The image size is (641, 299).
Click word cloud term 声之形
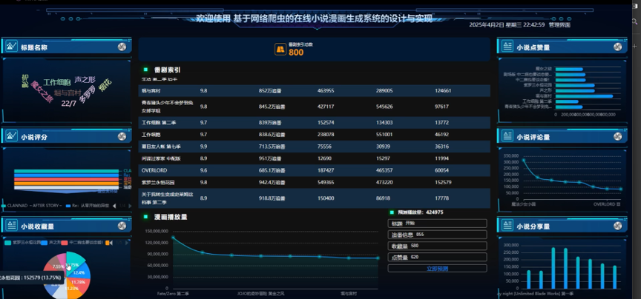(x=85, y=79)
